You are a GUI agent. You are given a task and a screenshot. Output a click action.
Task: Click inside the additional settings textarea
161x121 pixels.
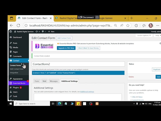point(78,97)
